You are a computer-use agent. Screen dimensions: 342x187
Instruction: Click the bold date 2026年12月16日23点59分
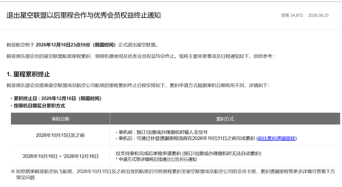pyautogui.click(x=63, y=45)
